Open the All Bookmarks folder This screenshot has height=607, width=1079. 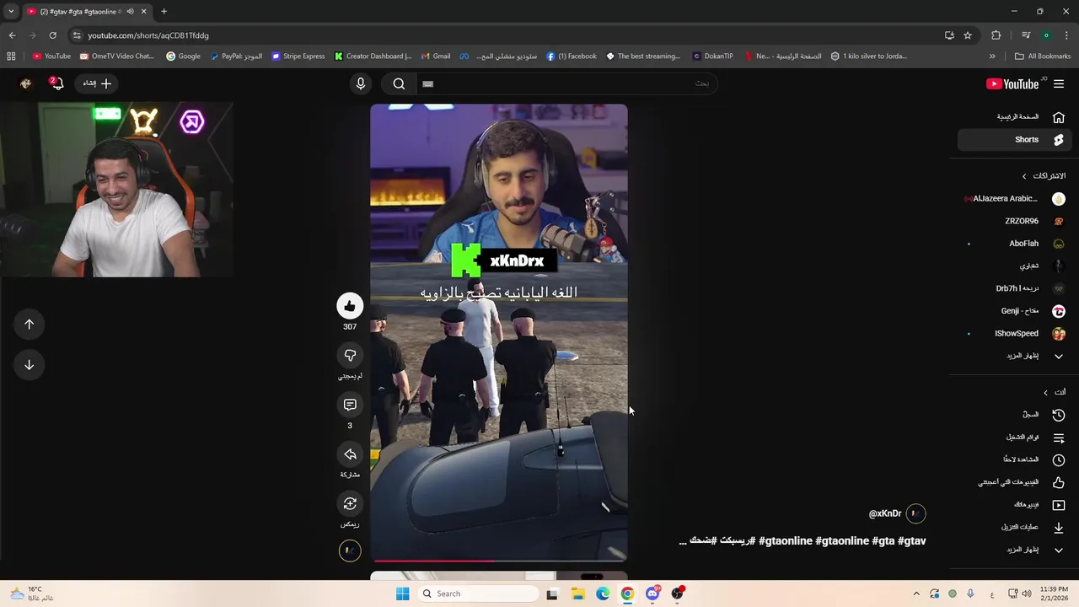[x=1043, y=56]
